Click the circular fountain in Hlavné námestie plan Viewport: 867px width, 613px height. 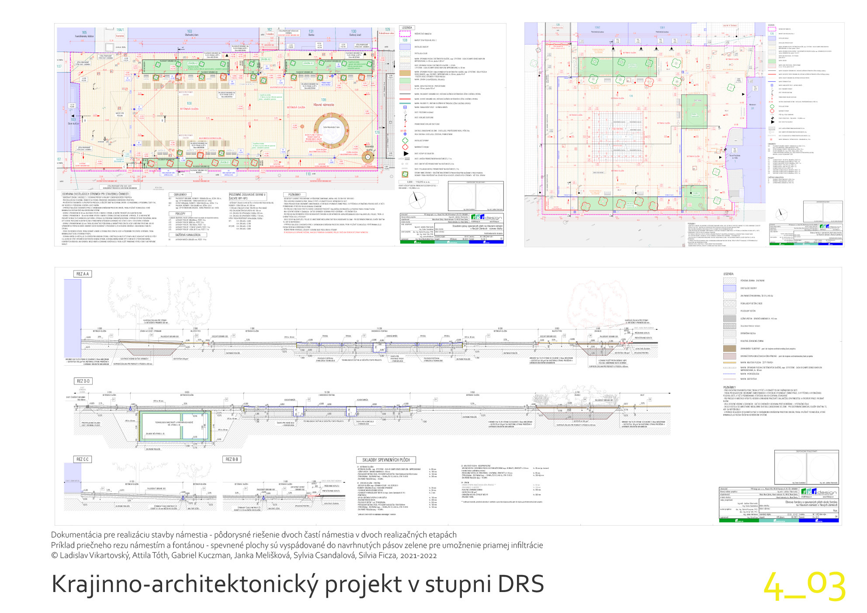tap(332, 130)
